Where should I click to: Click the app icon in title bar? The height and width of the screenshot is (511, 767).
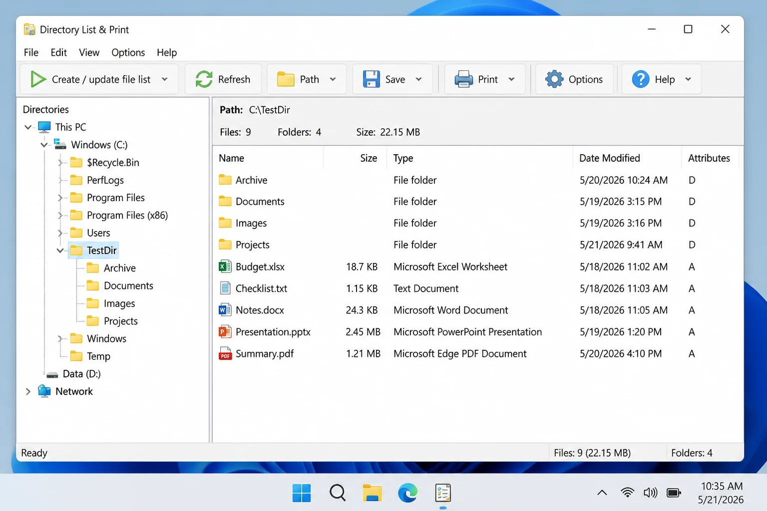tap(29, 29)
